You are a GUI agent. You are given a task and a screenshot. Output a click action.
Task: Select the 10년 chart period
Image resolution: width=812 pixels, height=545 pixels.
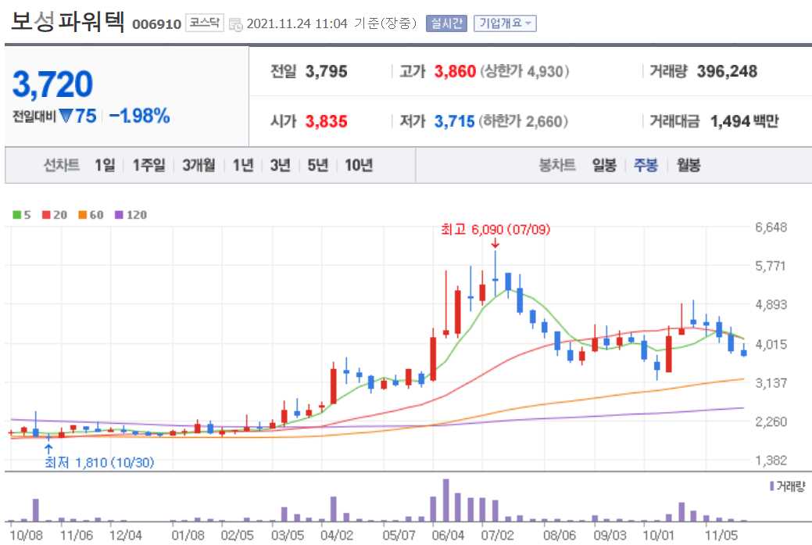point(358,165)
